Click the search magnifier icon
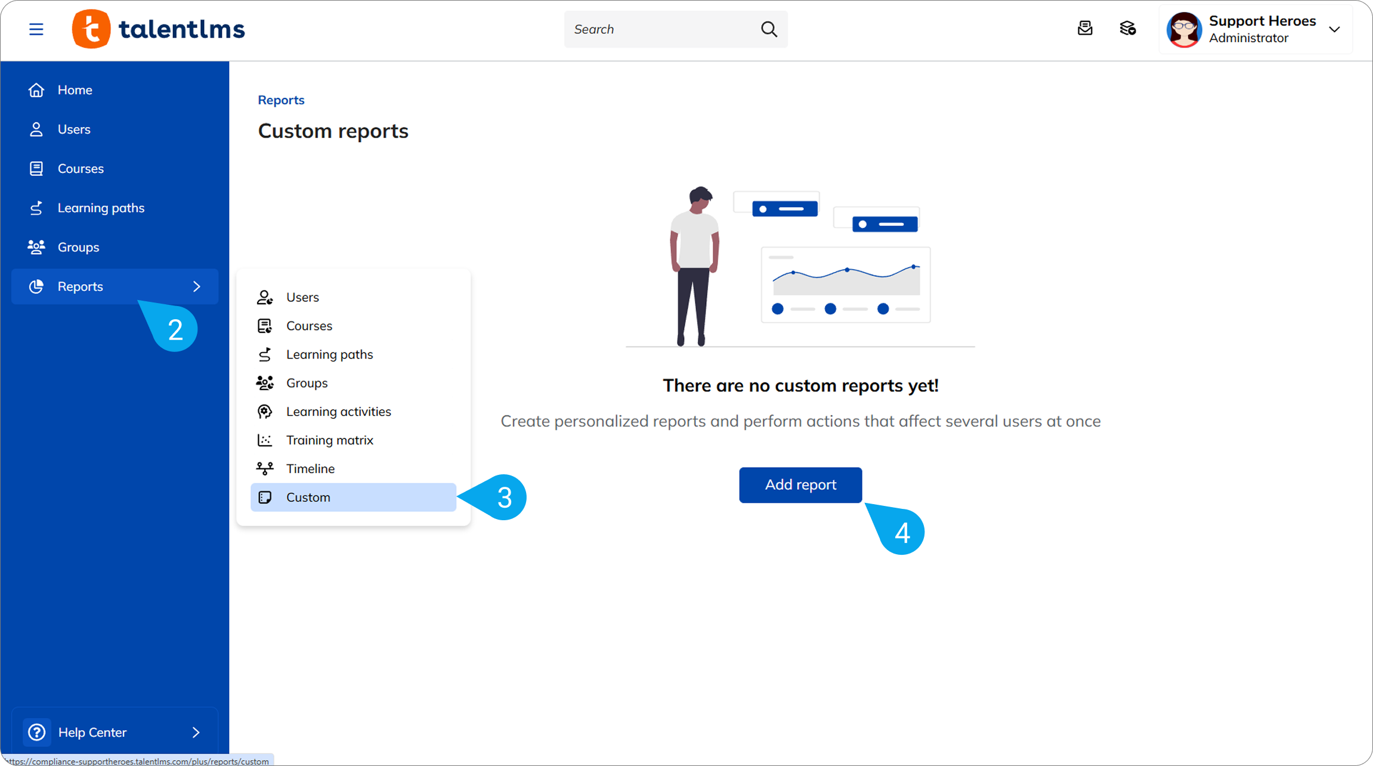The width and height of the screenshot is (1373, 766). [x=769, y=29]
